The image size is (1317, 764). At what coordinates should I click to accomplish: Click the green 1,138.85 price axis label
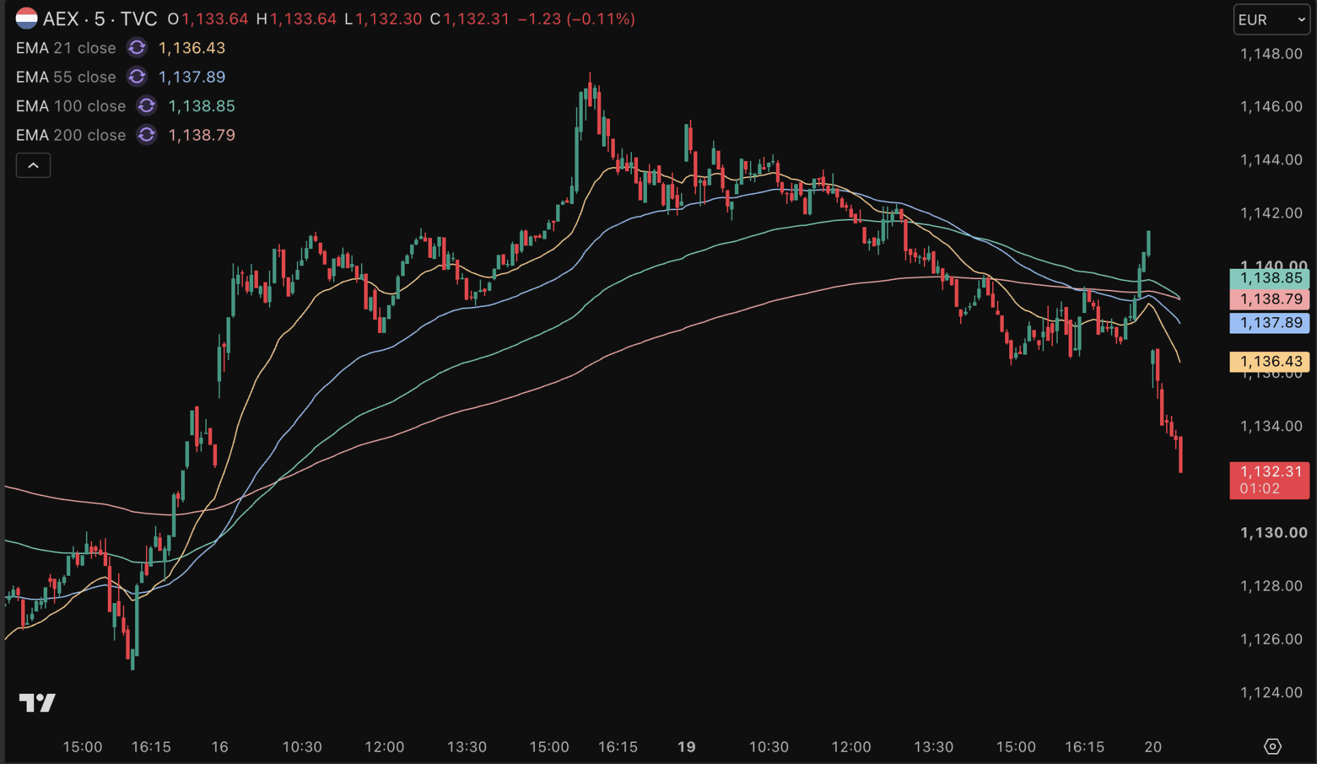[1269, 278]
